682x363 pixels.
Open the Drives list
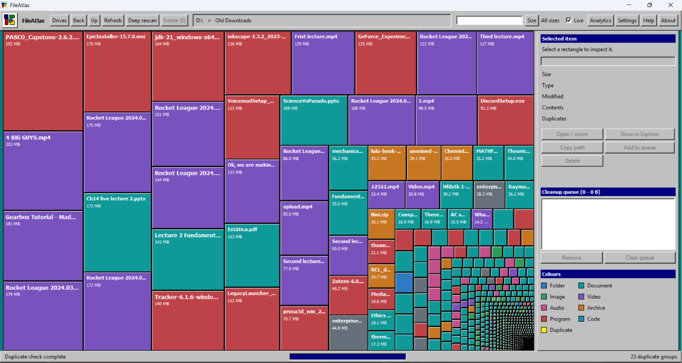[x=59, y=20]
